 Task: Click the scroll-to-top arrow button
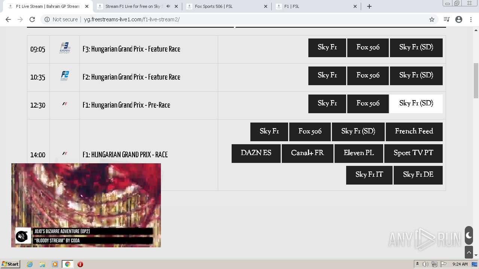click(469, 253)
